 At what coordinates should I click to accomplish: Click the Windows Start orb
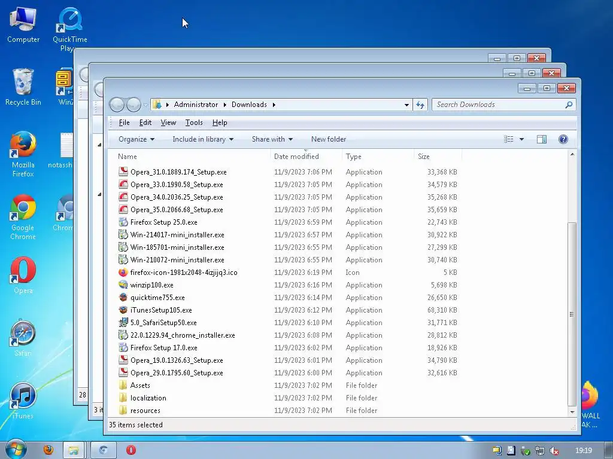pos(15,450)
